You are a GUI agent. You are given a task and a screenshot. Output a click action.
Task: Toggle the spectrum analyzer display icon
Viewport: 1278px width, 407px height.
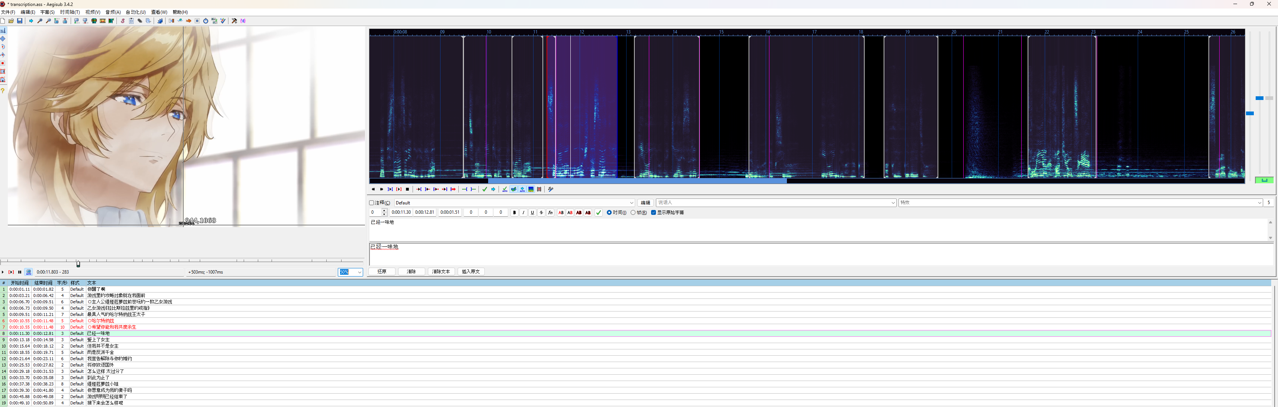(531, 189)
